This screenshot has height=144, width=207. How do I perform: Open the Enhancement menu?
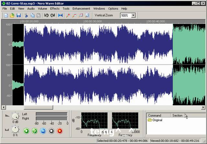(81, 9)
